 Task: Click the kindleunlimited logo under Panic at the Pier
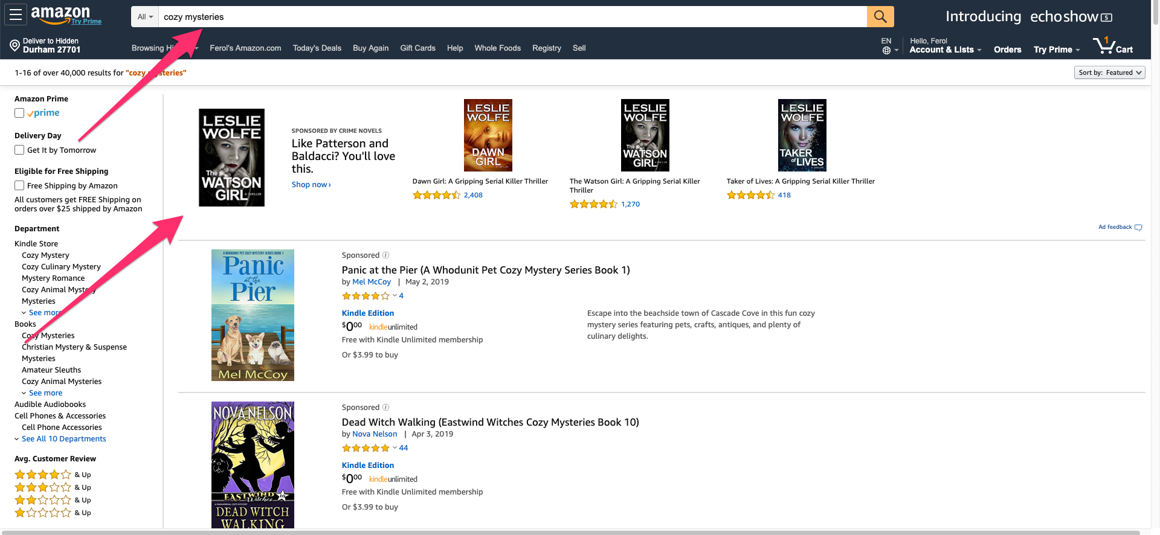pos(393,327)
